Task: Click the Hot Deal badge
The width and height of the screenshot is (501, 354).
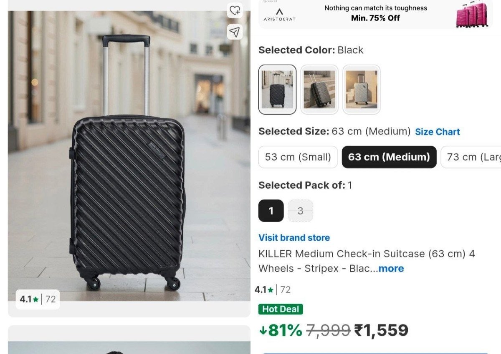Action: [x=281, y=309]
